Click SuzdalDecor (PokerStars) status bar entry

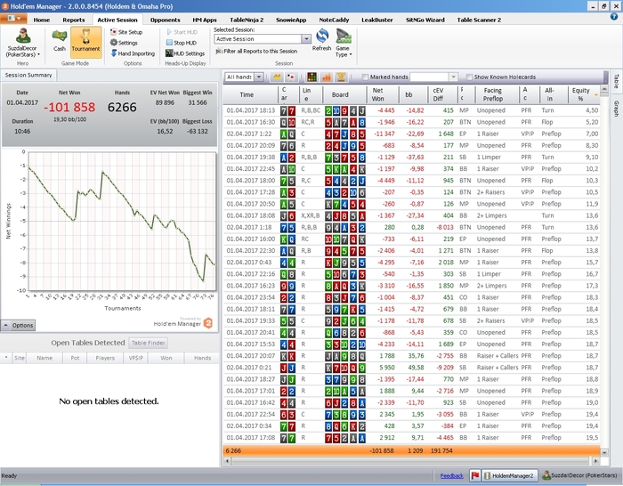click(x=580, y=475)
